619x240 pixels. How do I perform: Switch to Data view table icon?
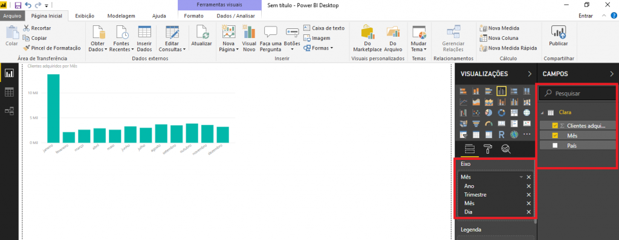(9, 92)
